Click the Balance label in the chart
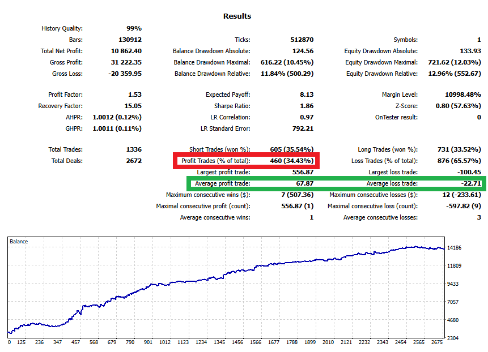This screenshot has height=352, width=488. [x=19, y=242]
